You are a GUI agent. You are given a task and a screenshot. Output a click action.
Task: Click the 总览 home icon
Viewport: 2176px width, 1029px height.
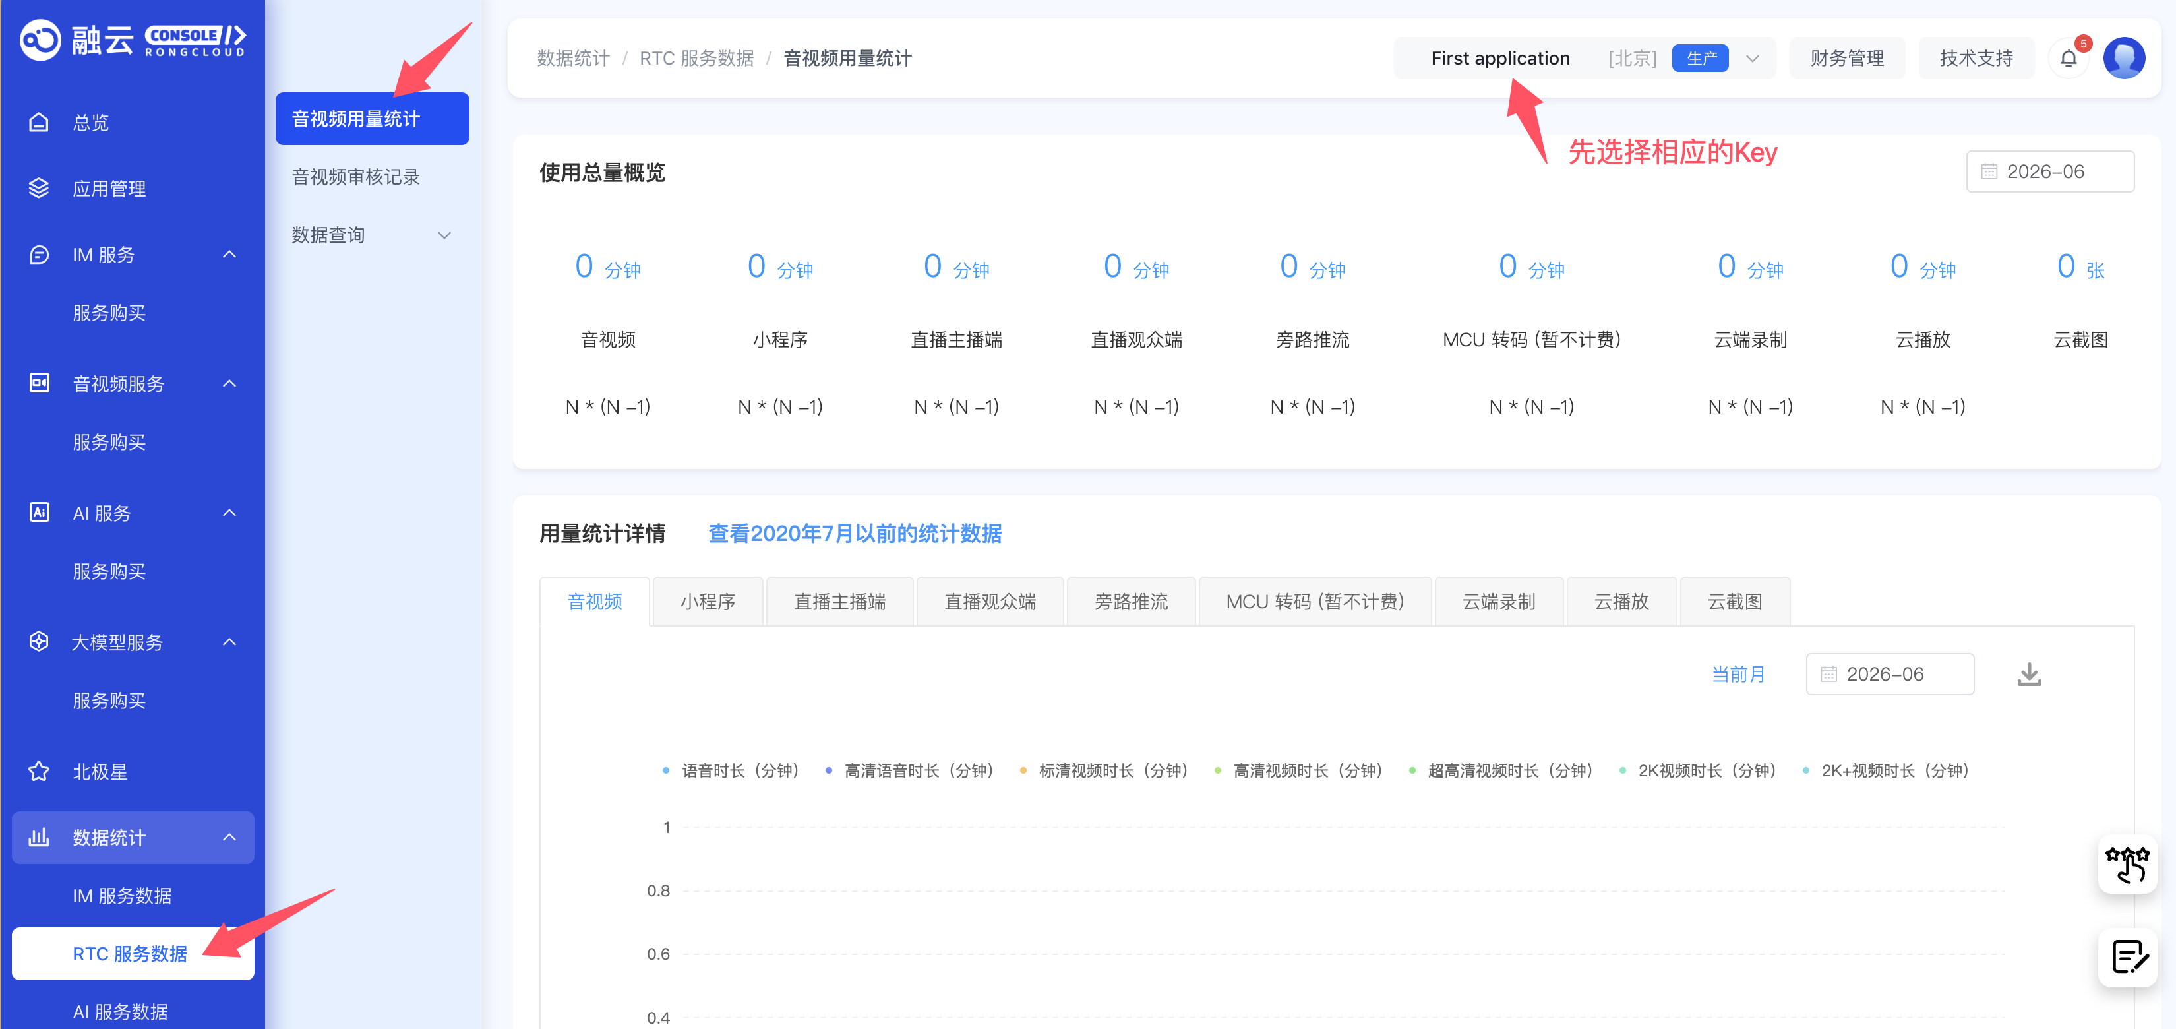tap(39, 123)
